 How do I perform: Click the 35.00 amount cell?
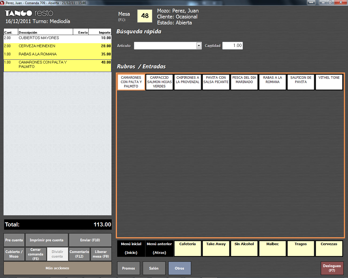coord(106,54)
